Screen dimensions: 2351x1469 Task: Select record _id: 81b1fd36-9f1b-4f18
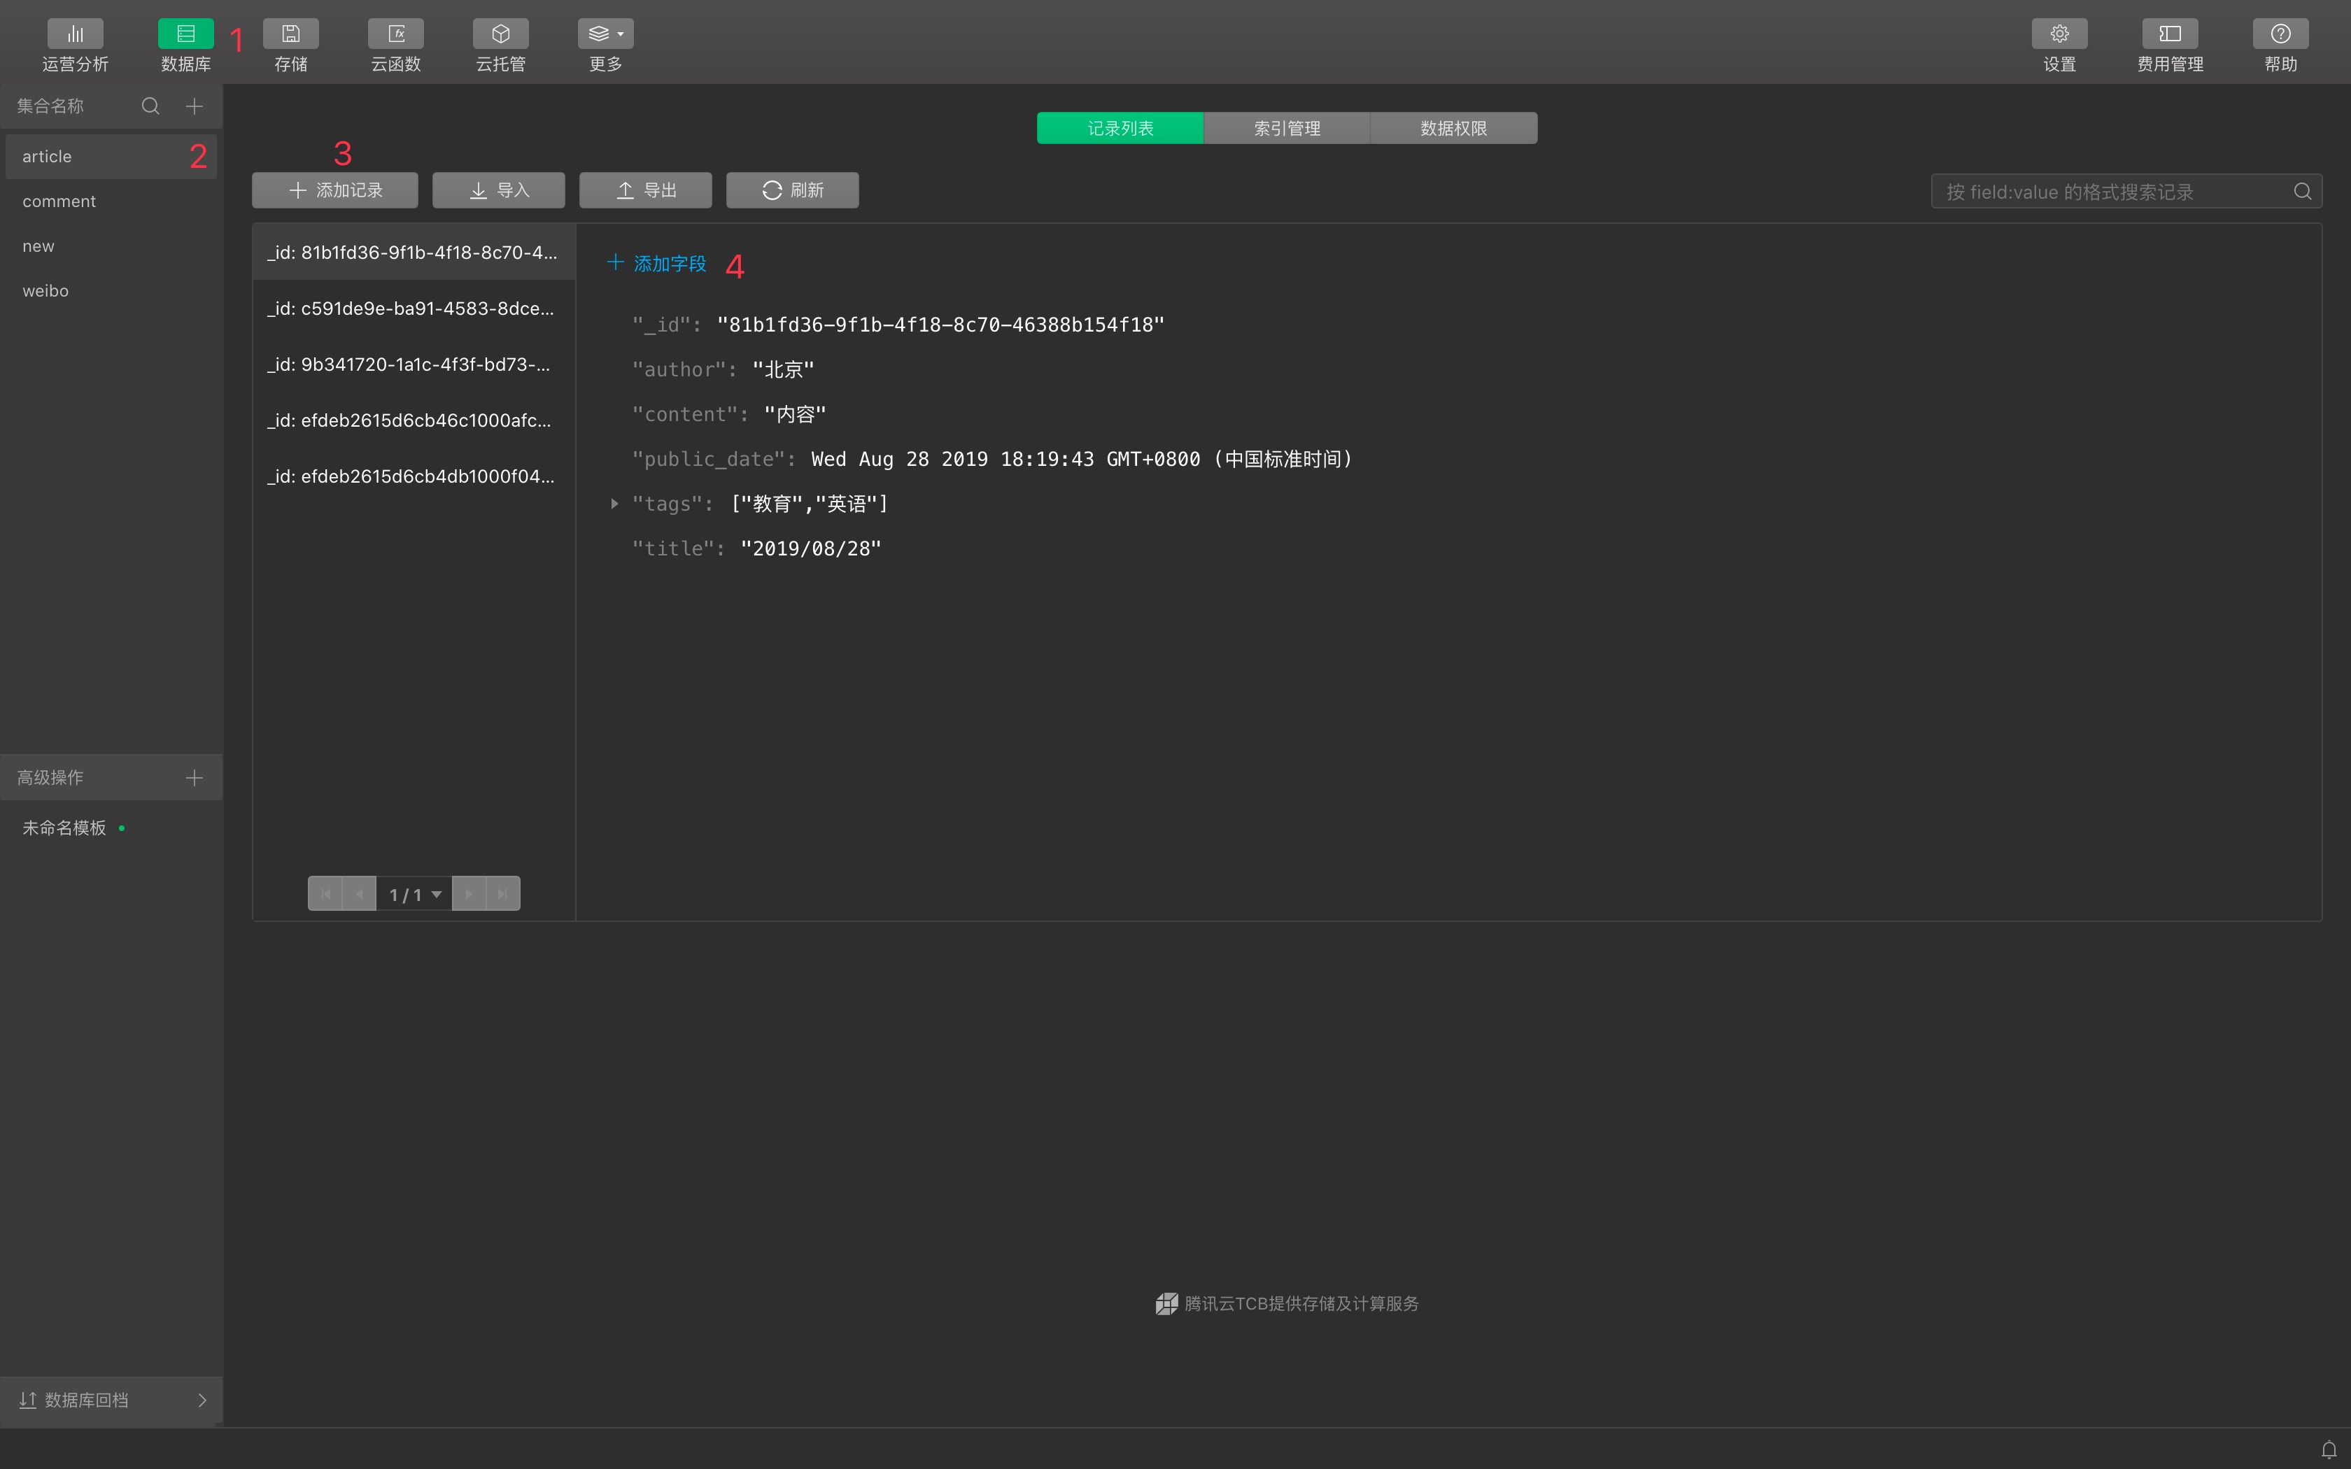click(x=414, y=253)
